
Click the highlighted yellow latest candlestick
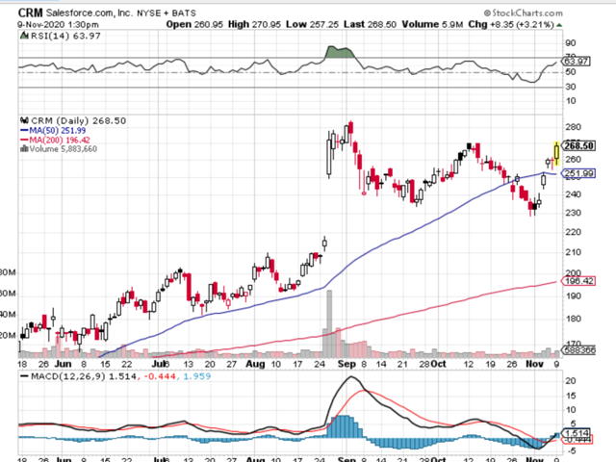(556, 153)
